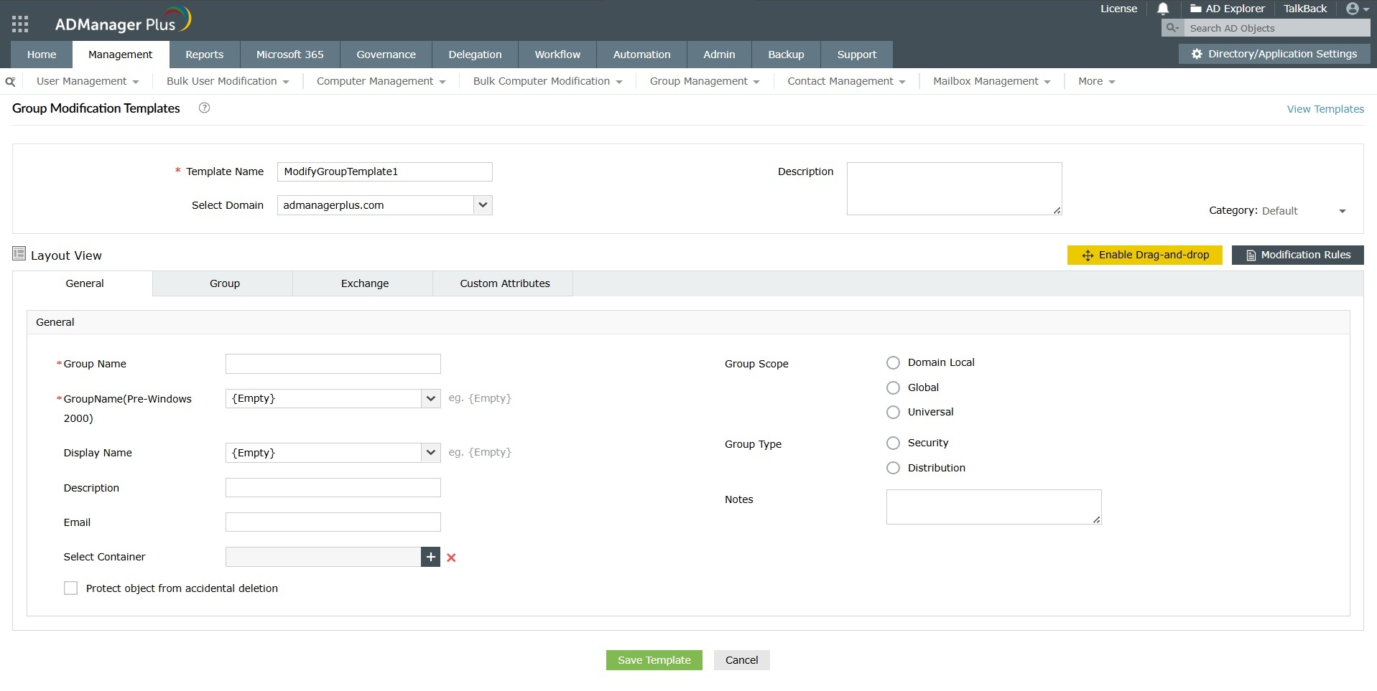This screenshot has height=691, width=1377.
Task: Open the apps grid menu
Action: (x=19, y=23)
